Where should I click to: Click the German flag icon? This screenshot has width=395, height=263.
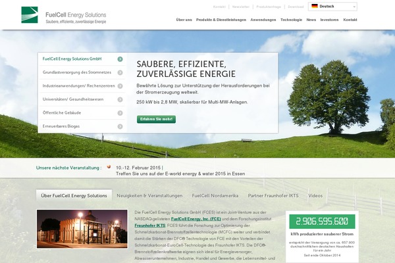pos(315,6)
